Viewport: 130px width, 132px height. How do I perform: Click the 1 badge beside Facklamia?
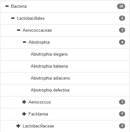(122, 114)
